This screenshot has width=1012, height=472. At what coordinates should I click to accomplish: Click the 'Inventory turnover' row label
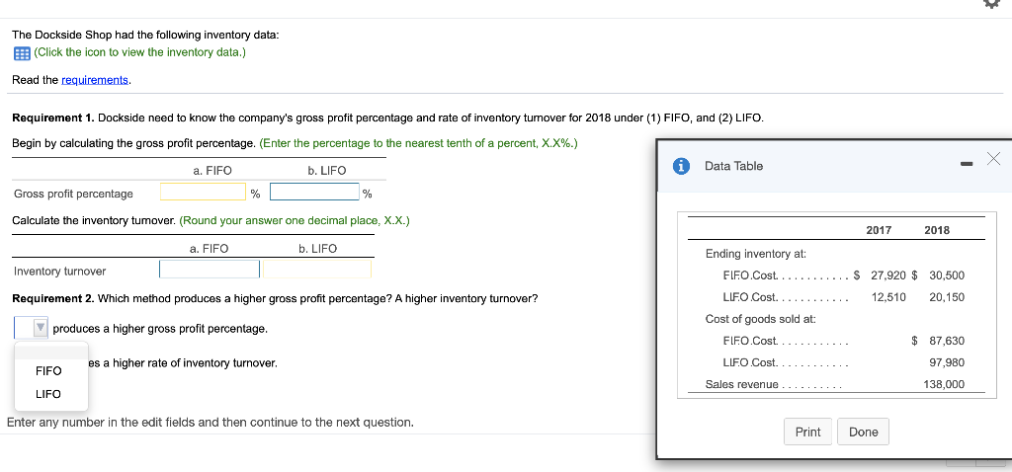tap(60, 271)
